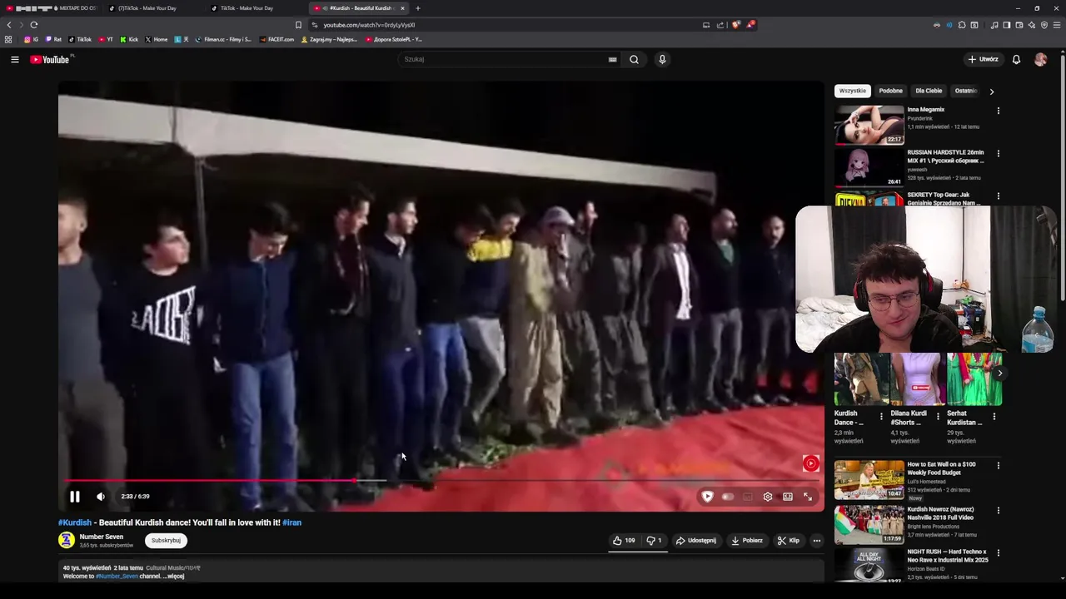Open options for SEKRETY Top Gear video

click(998, 196)
